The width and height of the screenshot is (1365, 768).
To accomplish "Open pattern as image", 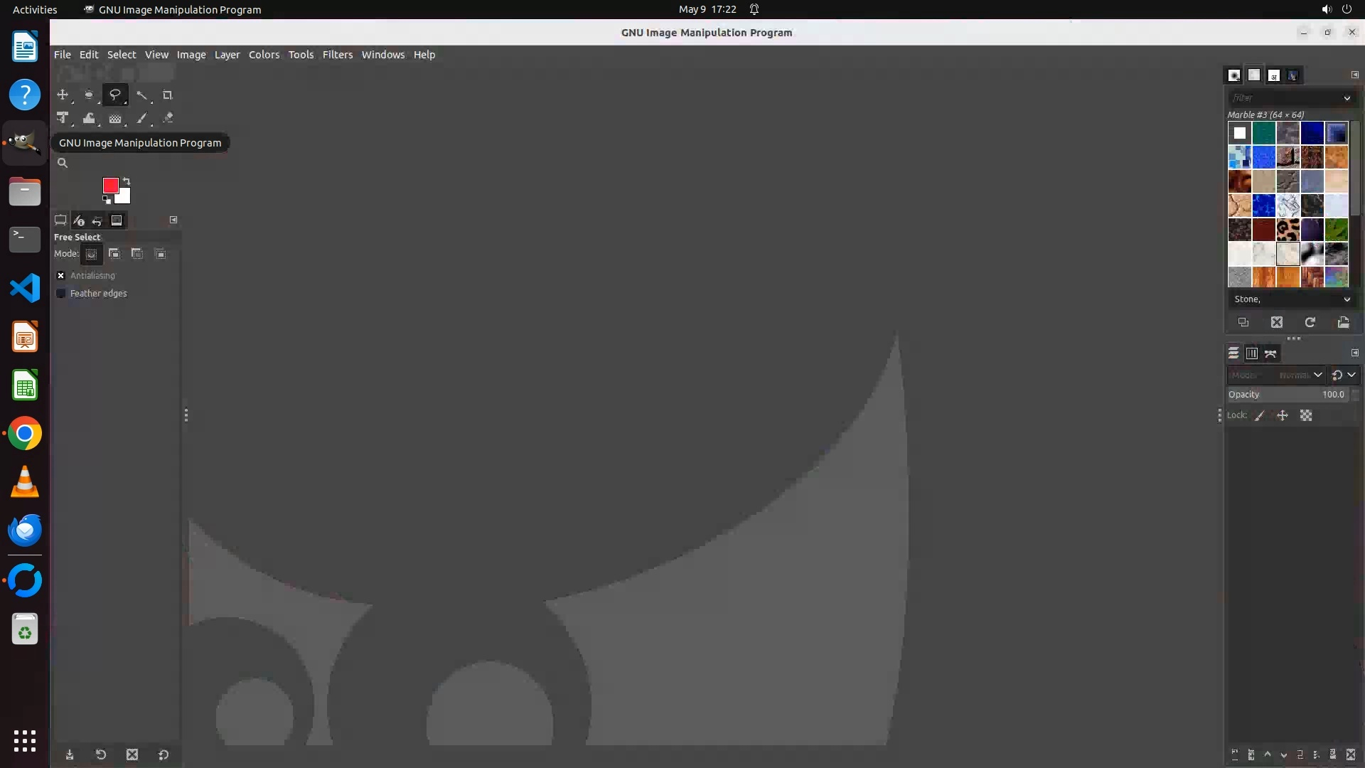I will coord(1343,322).
